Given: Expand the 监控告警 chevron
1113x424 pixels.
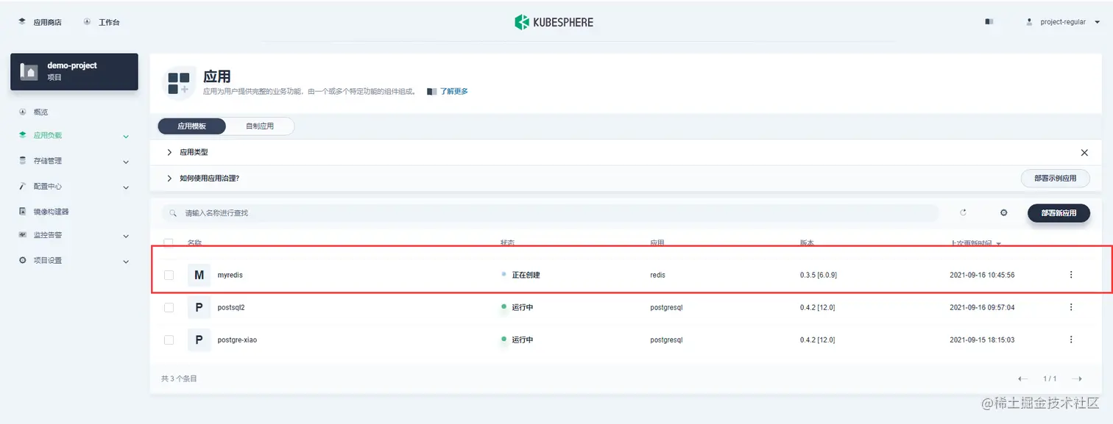Looking at the screenshot, I should click(126, 236).
